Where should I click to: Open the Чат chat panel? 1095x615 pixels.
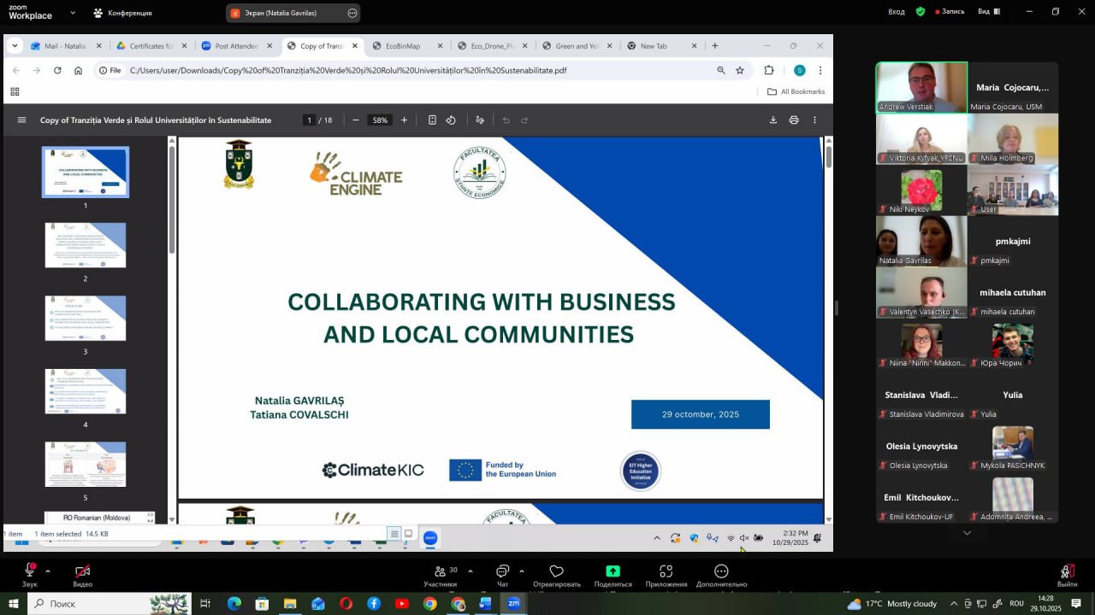[502, 571]
